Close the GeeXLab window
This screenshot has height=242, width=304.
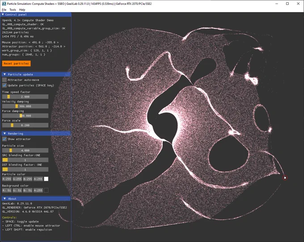(x=298, y=4)
